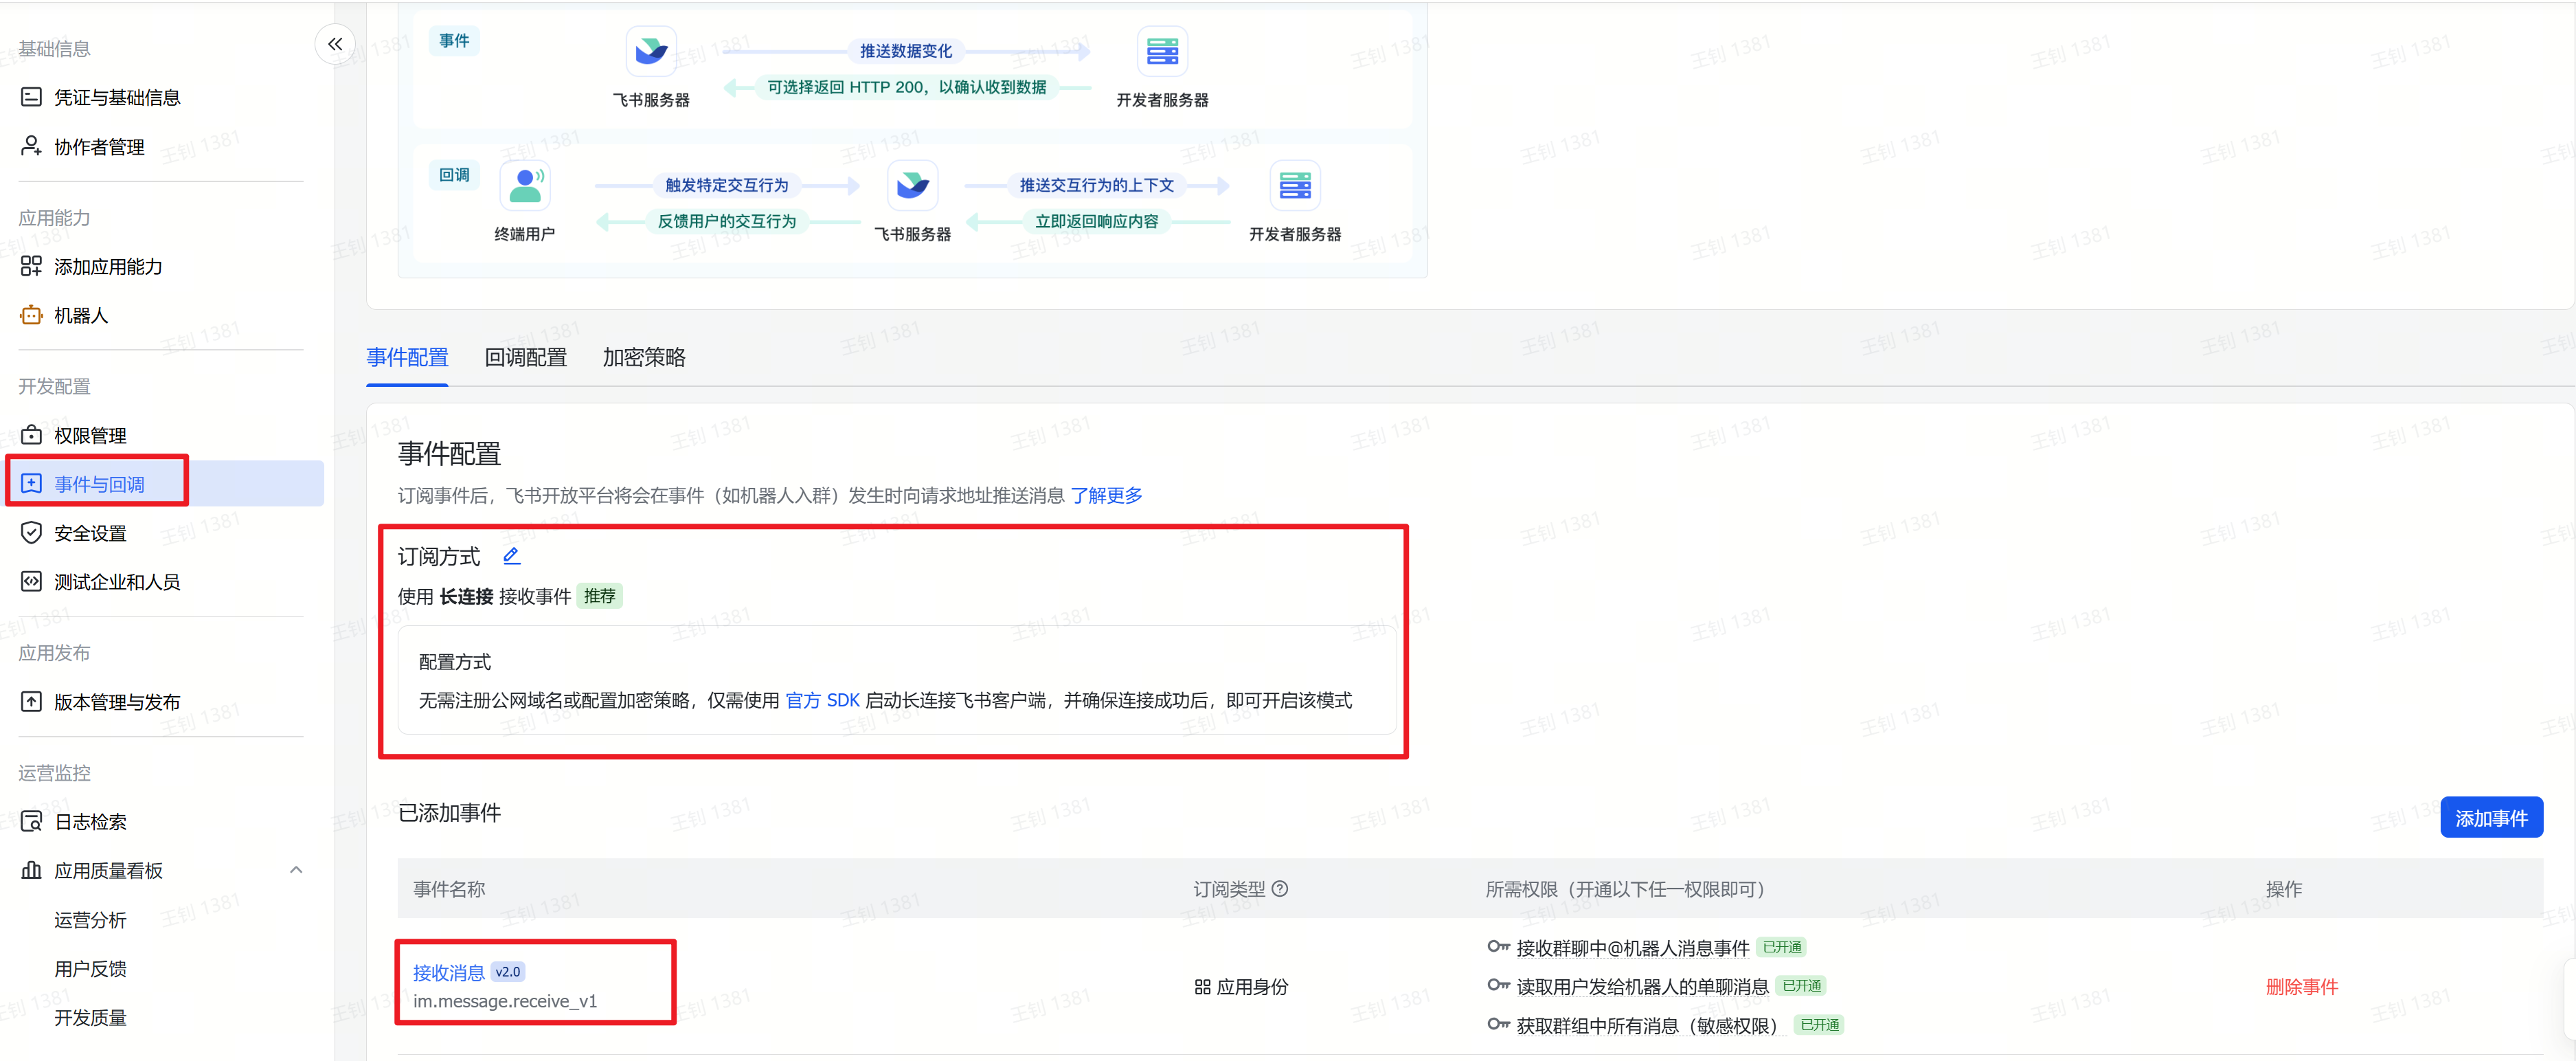Click the 操作 column header
Image resolution: width=2576 pixels, height=1061 pixels.
pos(2284,888)
